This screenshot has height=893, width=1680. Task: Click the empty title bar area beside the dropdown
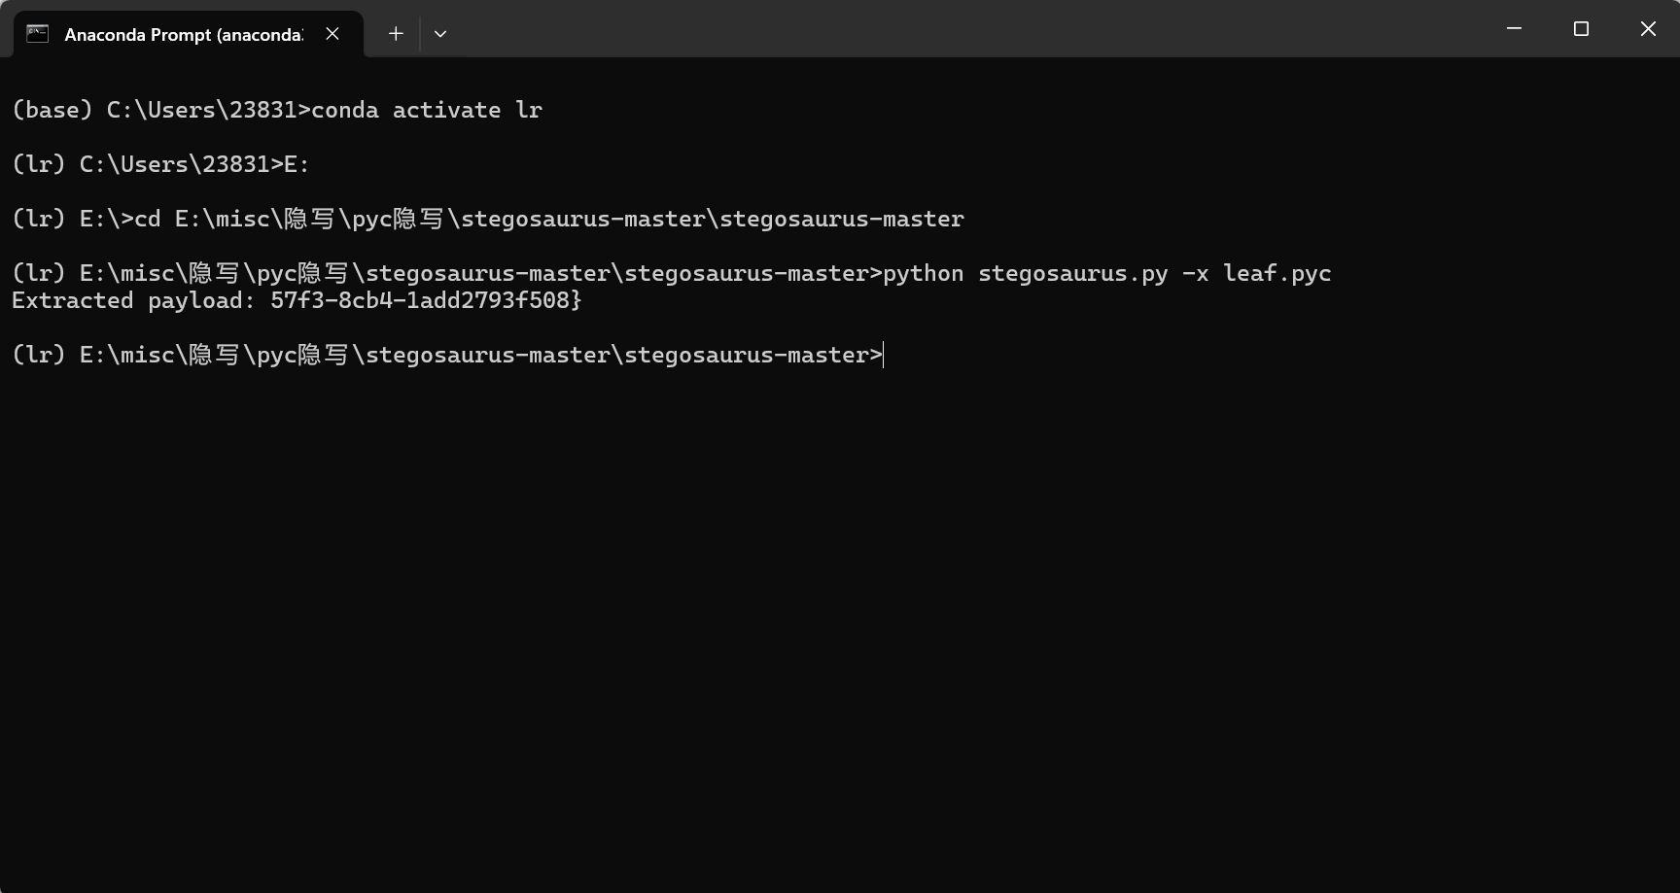tap(962, 29)
